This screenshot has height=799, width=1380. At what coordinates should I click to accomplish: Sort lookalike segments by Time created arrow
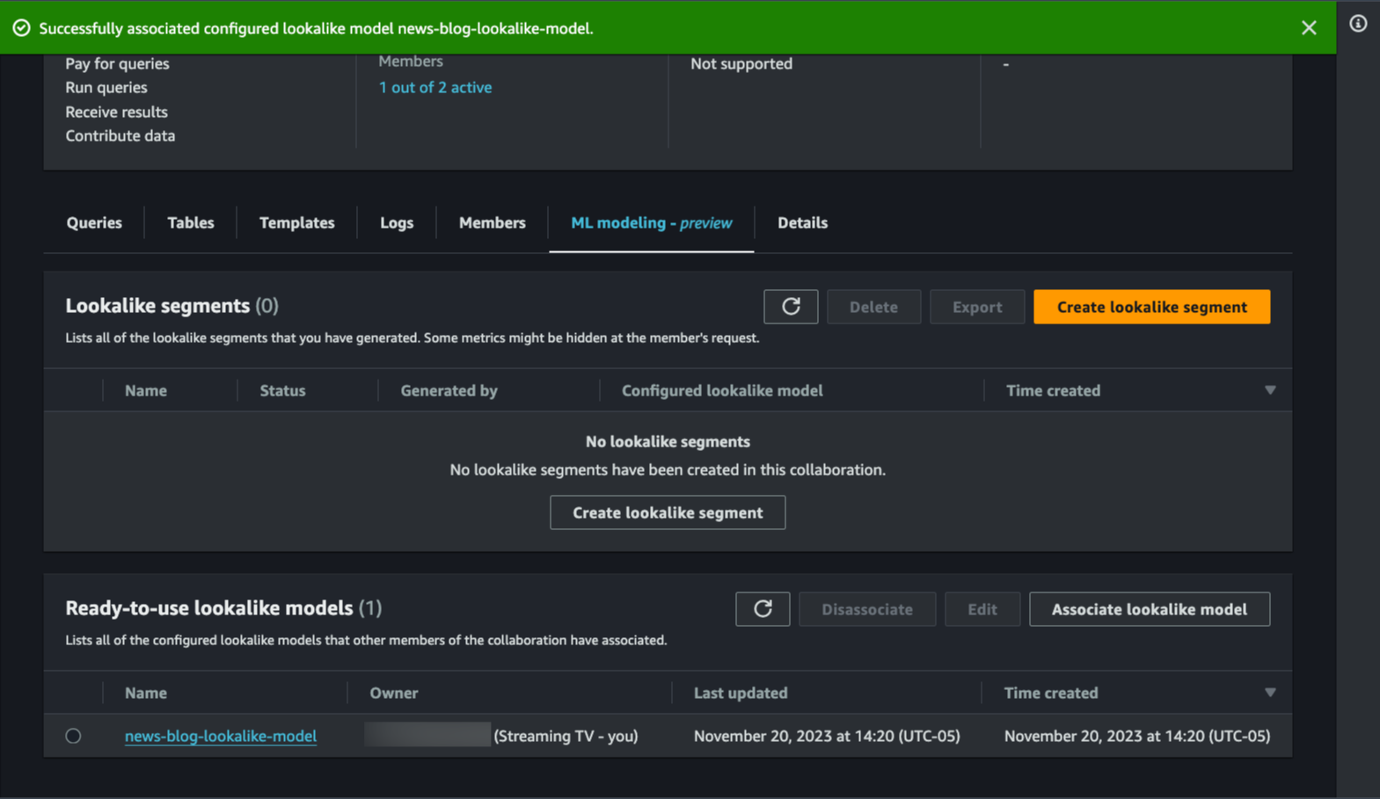pos(1269,390)
